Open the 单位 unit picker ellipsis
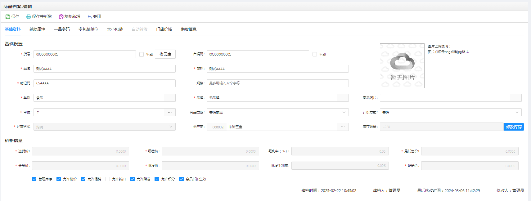The height and width of the screenshot is (201, 531). coord(170,112)
